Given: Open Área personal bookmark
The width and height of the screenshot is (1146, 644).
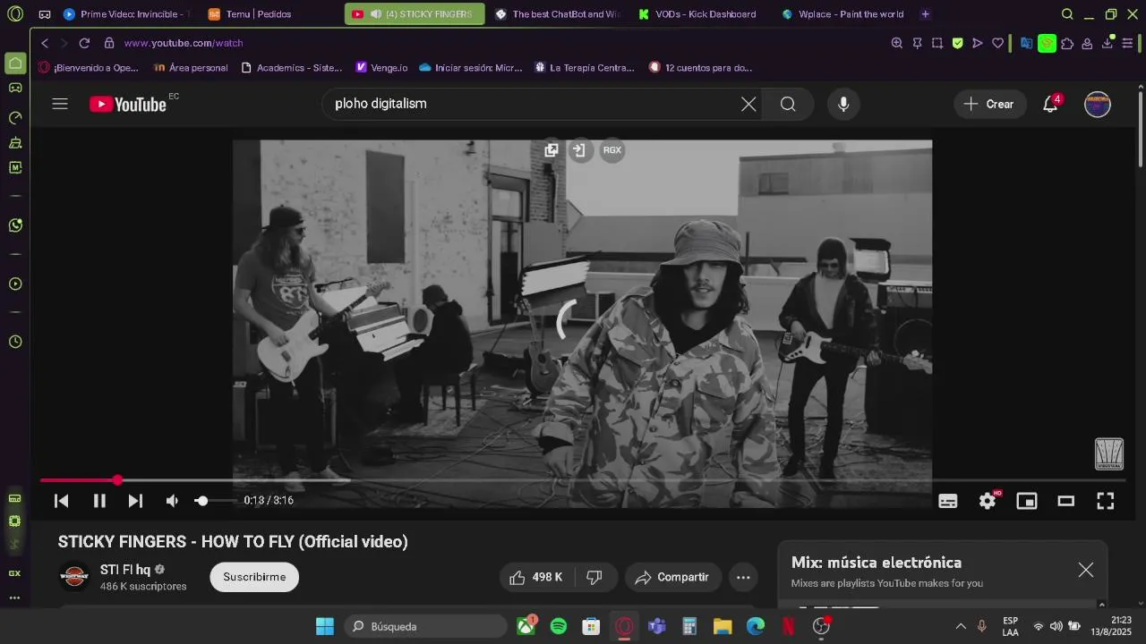Looking at the screenshot, I should 191,67.
